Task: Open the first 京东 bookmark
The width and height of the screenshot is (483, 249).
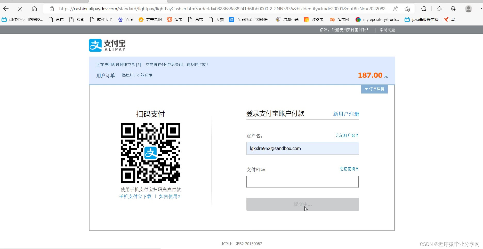Action: pos(56,20)
